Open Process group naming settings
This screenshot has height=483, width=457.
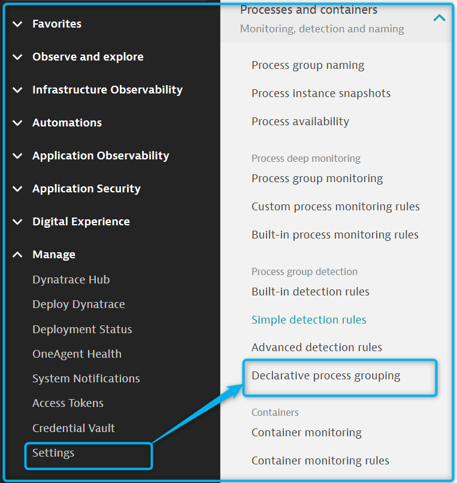click(x=308, y=65)
